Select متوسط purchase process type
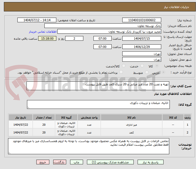This screenshot has width=196, height=169. (x=147, y=73)
